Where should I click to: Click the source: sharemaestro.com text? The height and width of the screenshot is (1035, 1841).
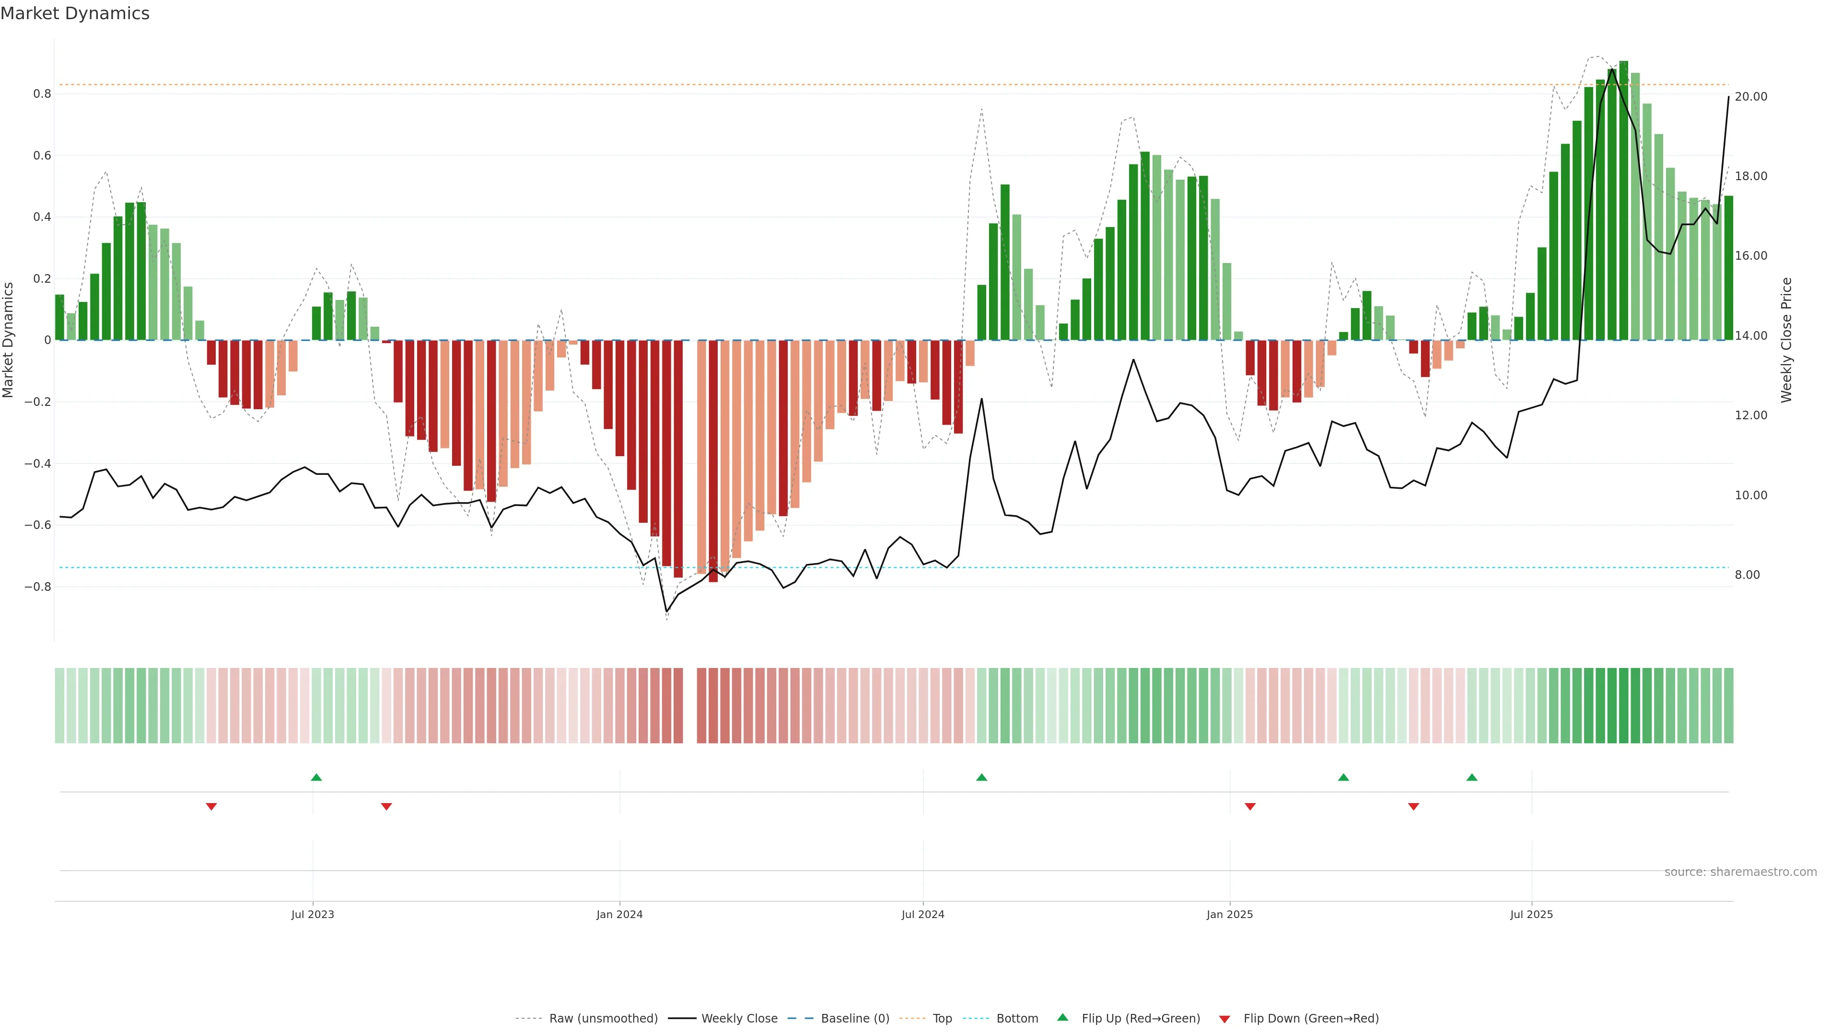1740,872
